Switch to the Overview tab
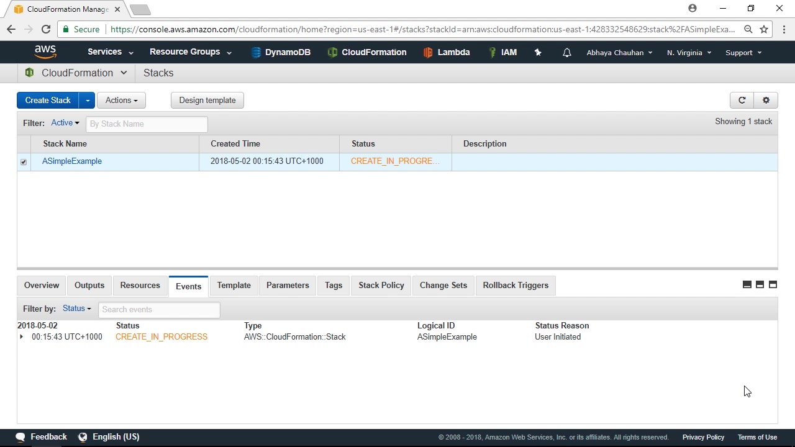 (42, 285)
